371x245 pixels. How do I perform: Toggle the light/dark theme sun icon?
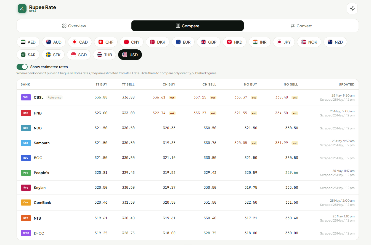(352, 9)
